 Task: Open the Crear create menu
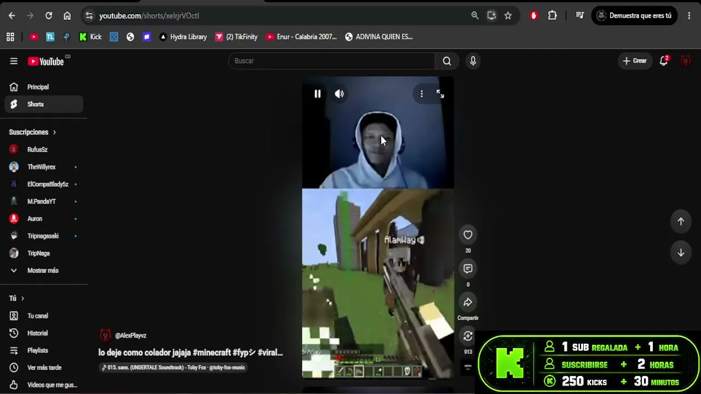point(634,61)
